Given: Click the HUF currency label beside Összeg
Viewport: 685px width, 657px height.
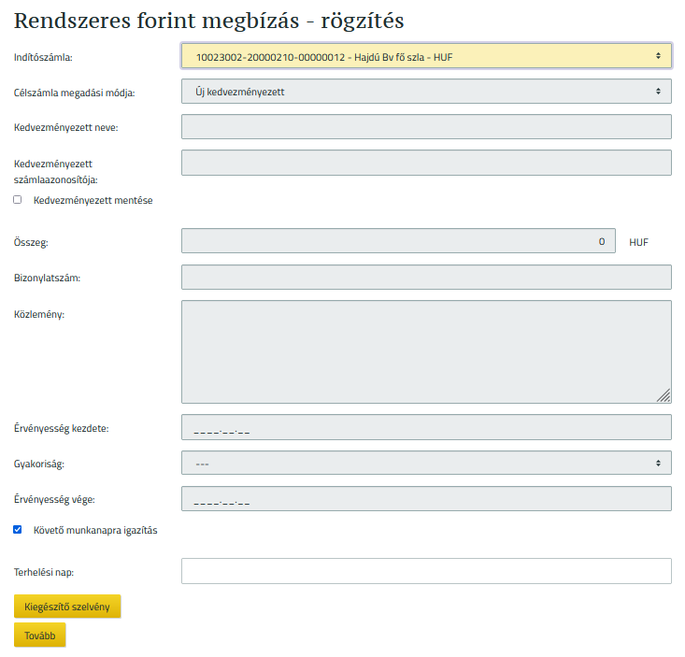Looking at the screenshot, I should 638,242.
